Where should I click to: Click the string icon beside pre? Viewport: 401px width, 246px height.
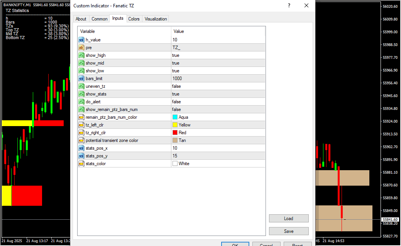81,48
